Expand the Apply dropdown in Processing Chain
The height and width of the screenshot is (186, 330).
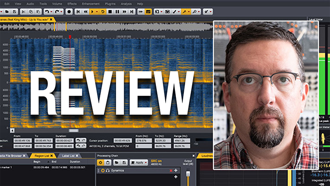(147, 163)
